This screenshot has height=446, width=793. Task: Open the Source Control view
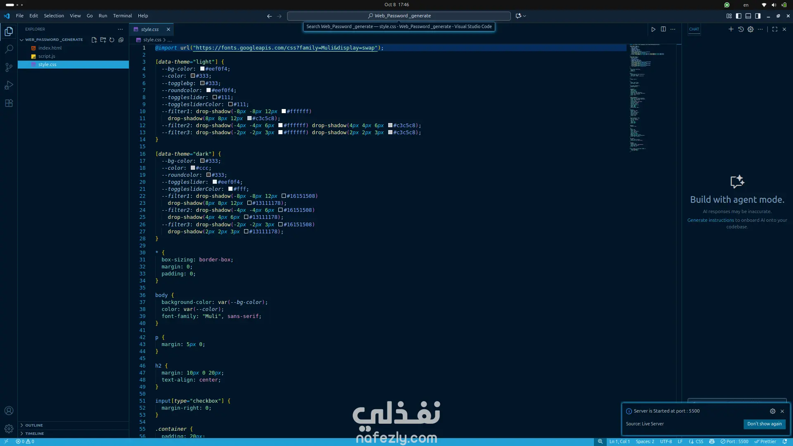click(9, 67)
